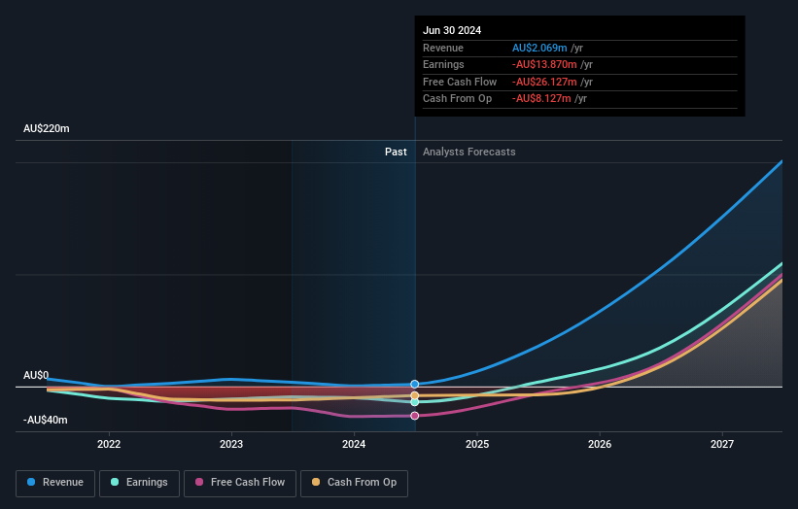Click the orange Cash From Op data point

(415, 395)
